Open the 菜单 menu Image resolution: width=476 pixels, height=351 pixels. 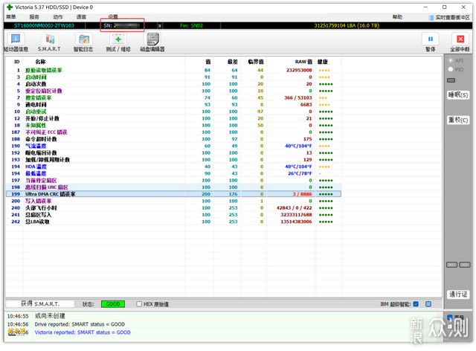[11, 17]
